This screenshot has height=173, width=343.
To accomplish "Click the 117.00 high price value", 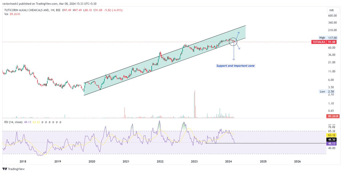I will tap(333, 38).
